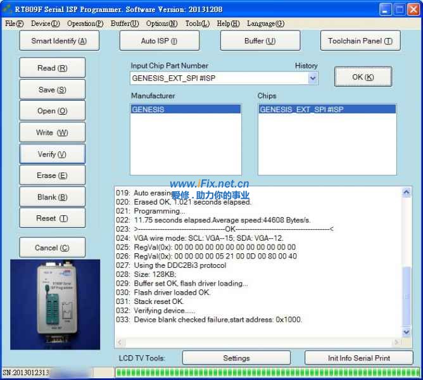The width and height of the screenshot is (423, 380).
Task: Select GENESIS_EXT_SPI #ISP in Chips list
Action: [x=327, y=110]
